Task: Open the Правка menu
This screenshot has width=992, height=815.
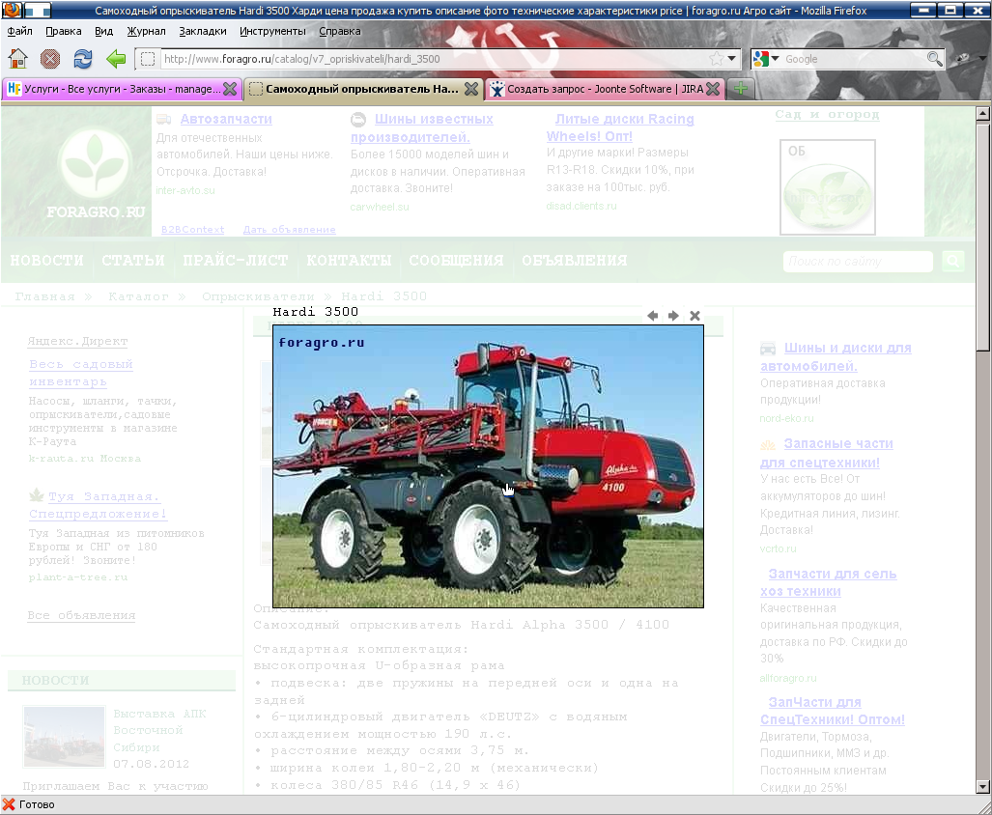Action: [x=63, y=31]
